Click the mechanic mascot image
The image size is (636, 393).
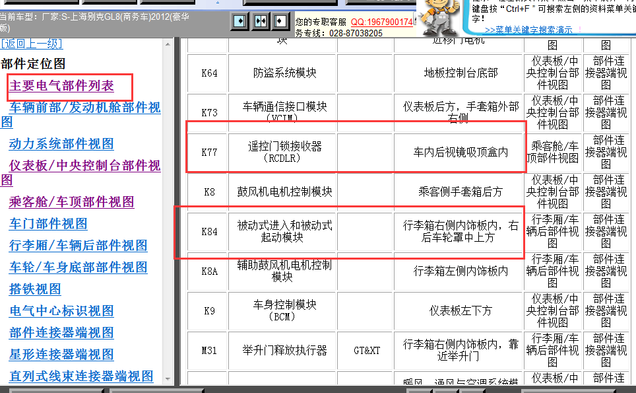click(x=439, y=17)
